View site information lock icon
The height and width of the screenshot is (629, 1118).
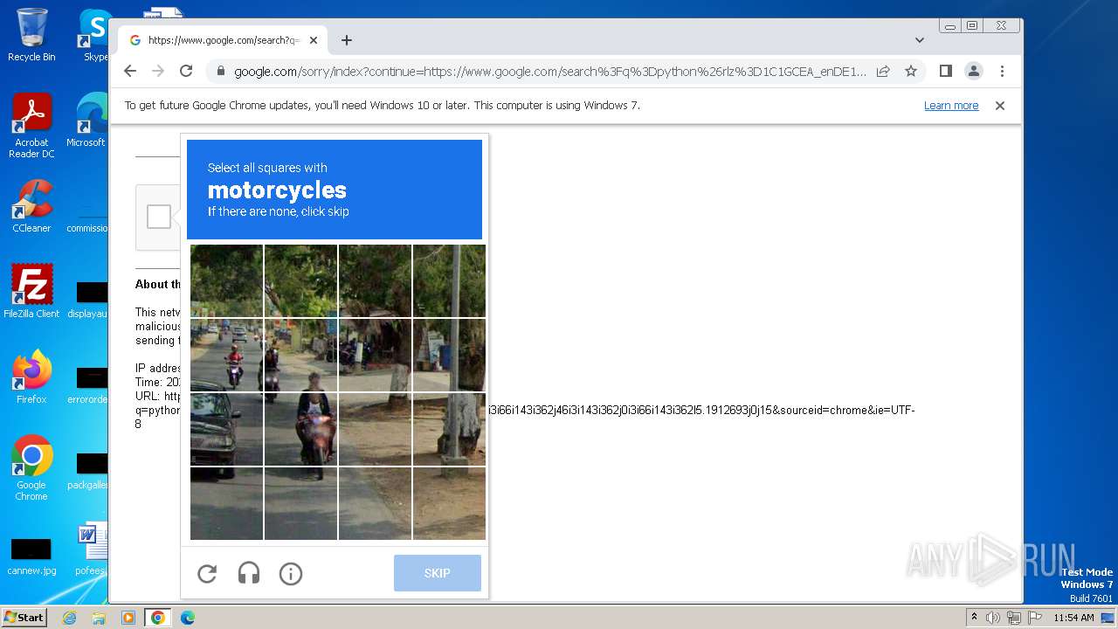[221, 72]
